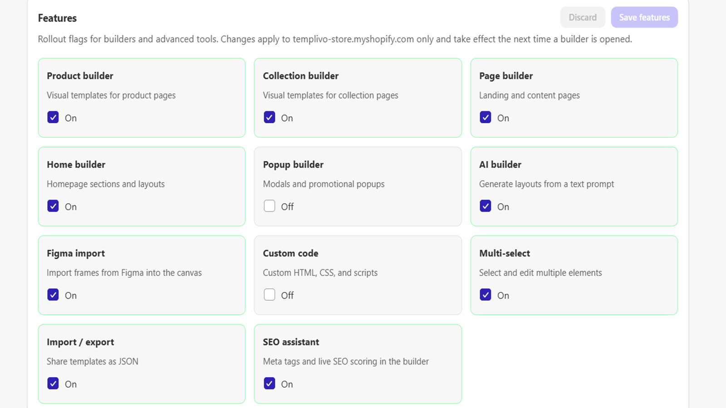Click the Figma import card heading
The image size is (726, 408).
[x=76, y=253]
